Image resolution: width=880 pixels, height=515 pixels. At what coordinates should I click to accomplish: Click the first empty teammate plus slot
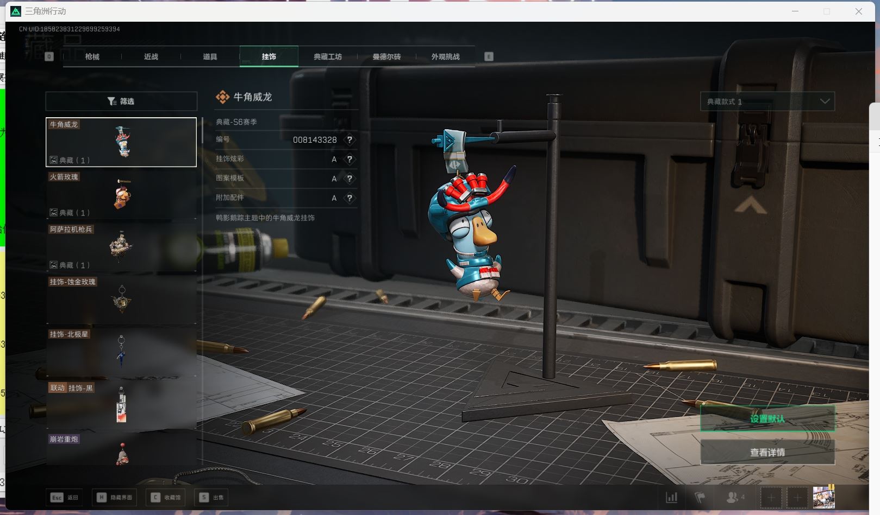tap(771, 497)
